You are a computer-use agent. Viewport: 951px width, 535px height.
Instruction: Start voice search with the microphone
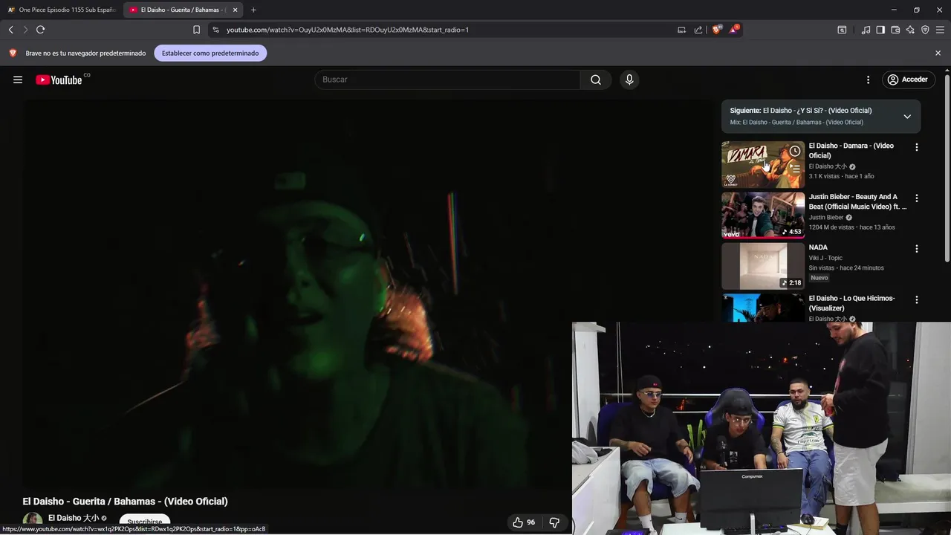[x=629, y=80]
